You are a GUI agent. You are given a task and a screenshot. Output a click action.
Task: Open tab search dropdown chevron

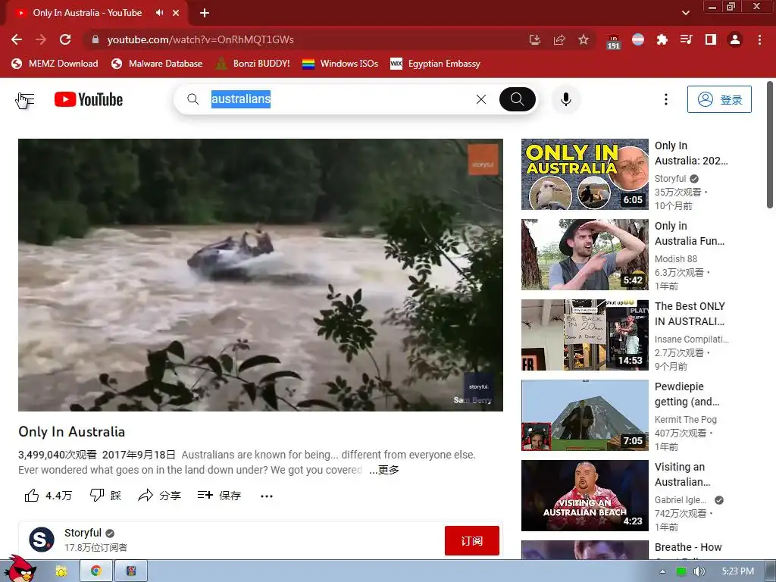point(685,13)
